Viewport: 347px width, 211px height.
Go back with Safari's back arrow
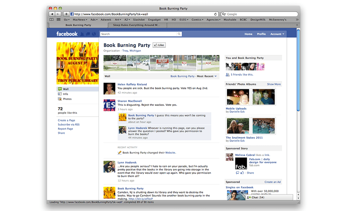coord(52,14)
